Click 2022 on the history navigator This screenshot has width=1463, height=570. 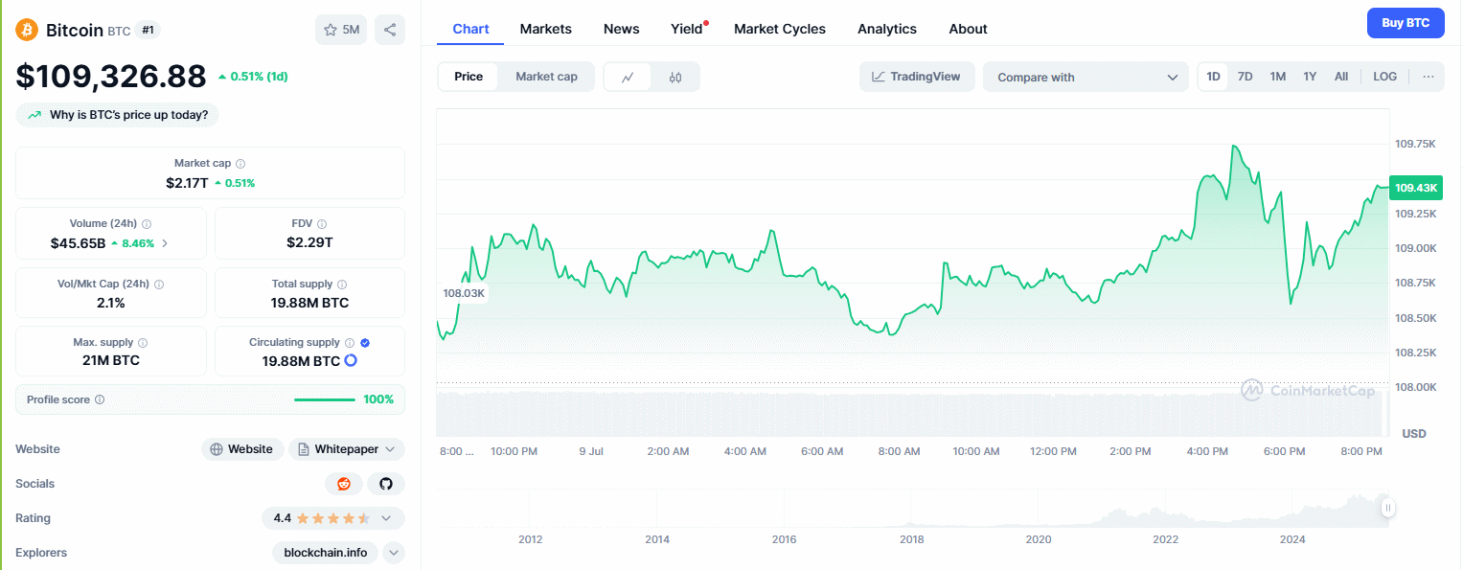click(x=1165, y=539)
